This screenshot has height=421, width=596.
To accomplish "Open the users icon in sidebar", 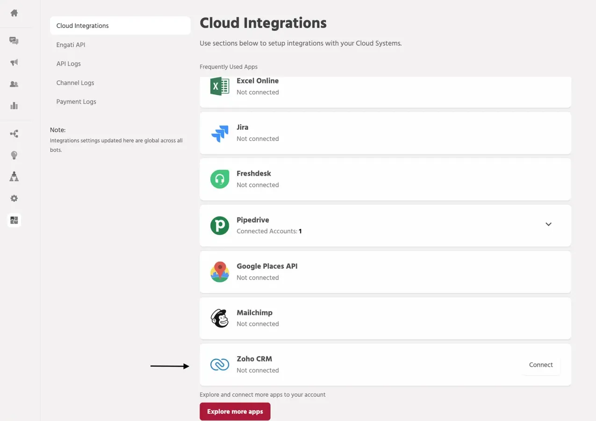I will point(14,84).
